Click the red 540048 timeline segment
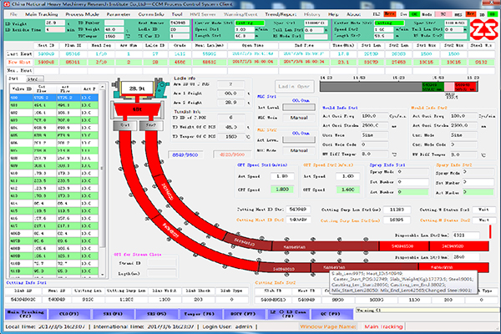 pyautogui.click(x=466, y=87)
